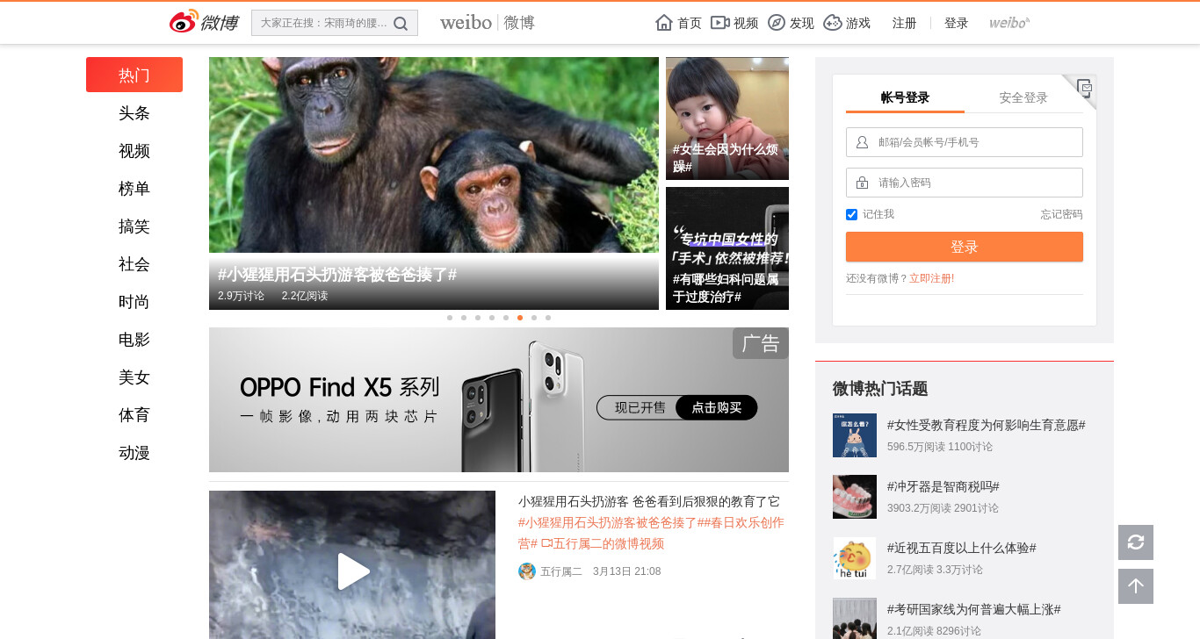Click the he tui emoji topic thumbnail
The width and height of the screenshot is (1200, 639).
pyautogui.click(x=855, y=558)
